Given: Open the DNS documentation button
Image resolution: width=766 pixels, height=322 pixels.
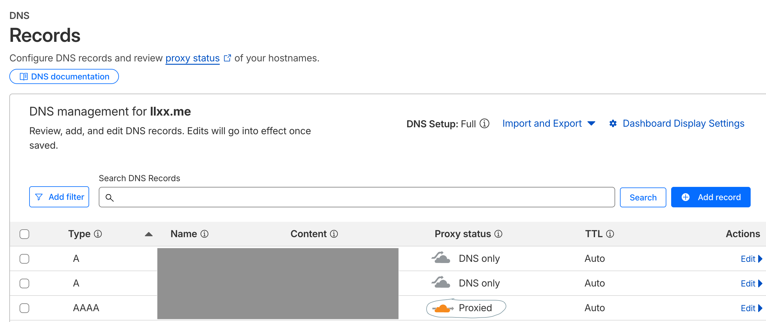Looking at the screenshot, I should point(64,76).
